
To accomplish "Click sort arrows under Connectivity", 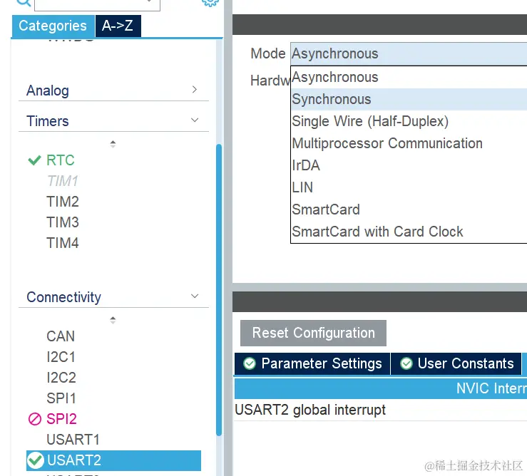I will point(113,320).
